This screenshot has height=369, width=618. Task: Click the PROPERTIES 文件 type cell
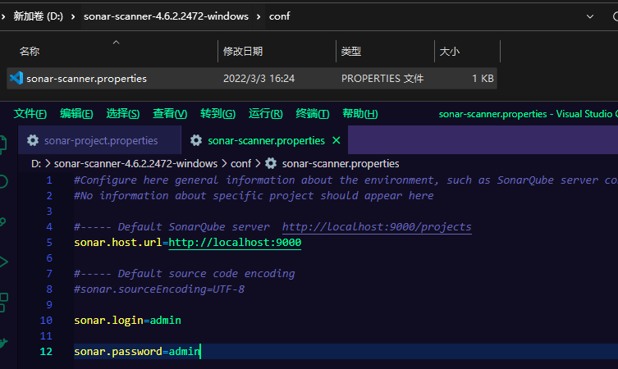pyautogui.click(x=382, y=79)
